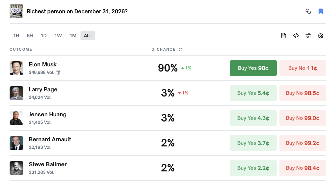
Task: Open the filter sliders icon
Action: pos(308,36)
